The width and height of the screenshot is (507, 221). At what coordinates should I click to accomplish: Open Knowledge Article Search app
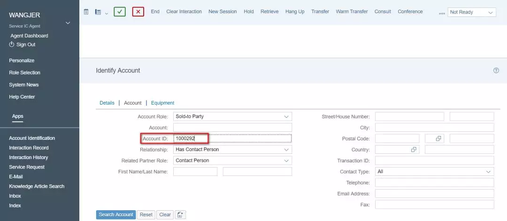click(x=37, y=186)
